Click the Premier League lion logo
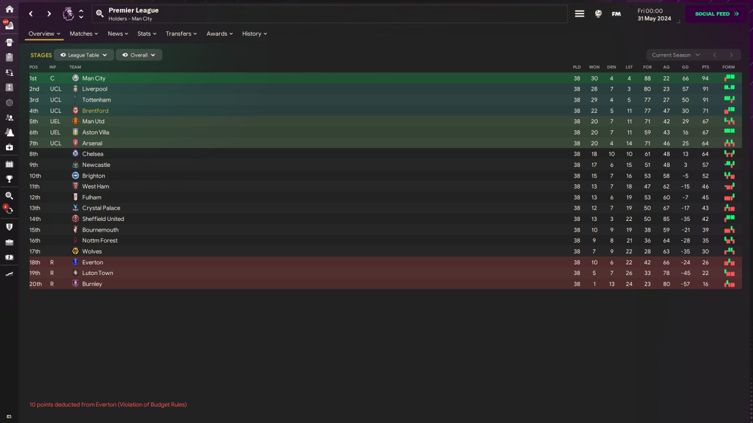Screen dimensions: 753x423 click(68, 14)
